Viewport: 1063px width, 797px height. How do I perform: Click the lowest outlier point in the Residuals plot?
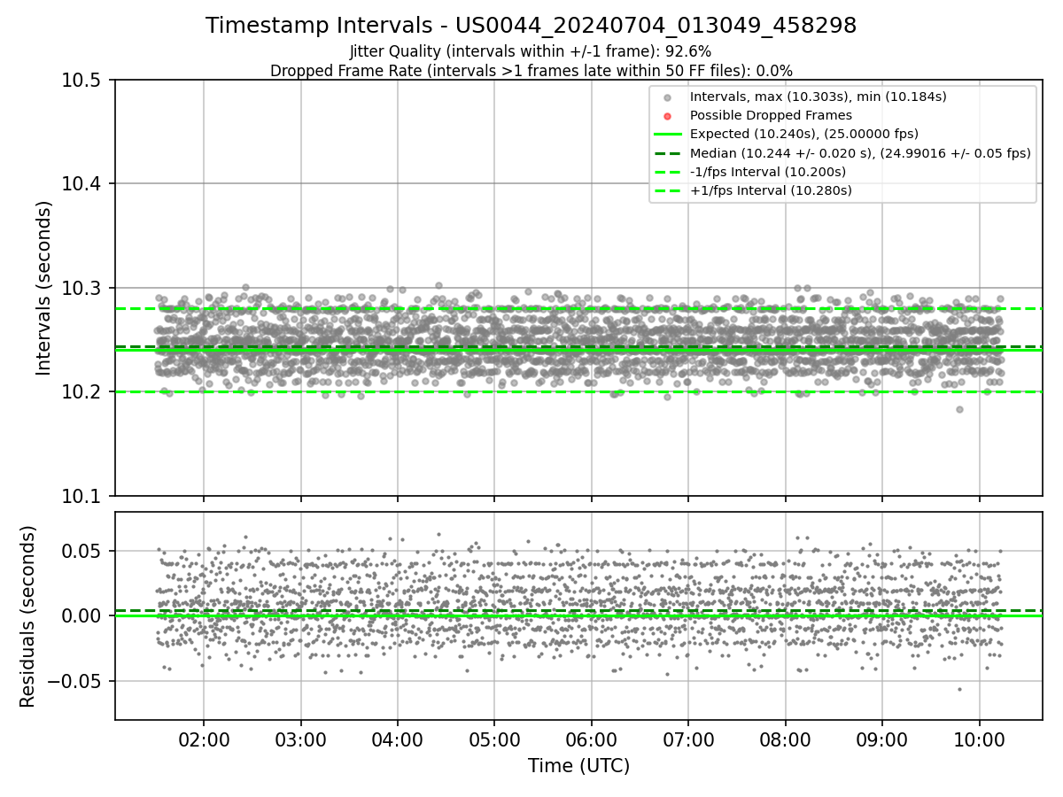pos(959,689)
